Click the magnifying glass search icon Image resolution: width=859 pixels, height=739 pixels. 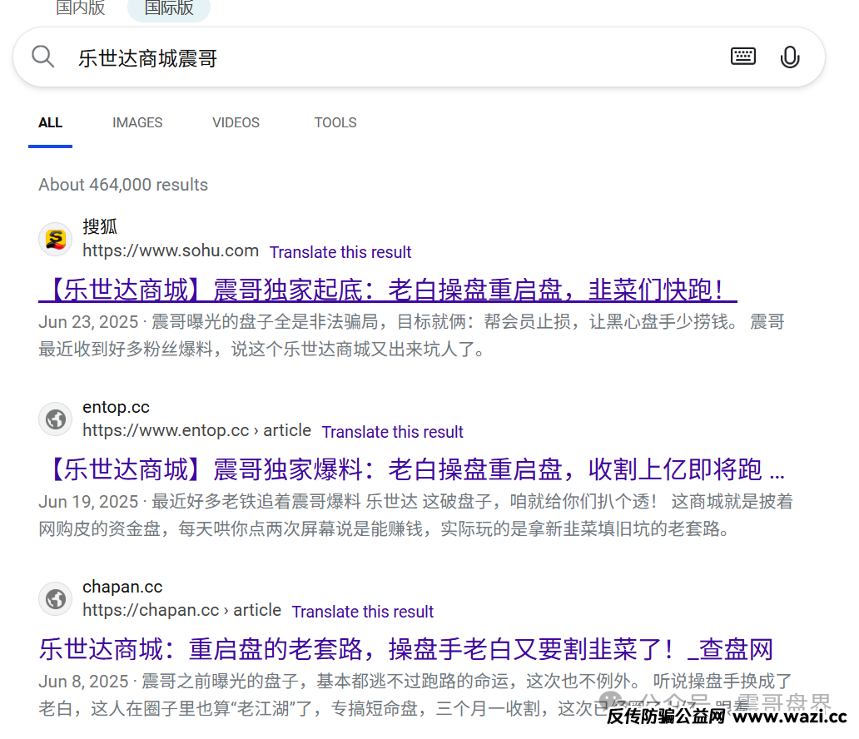[42, 57]
